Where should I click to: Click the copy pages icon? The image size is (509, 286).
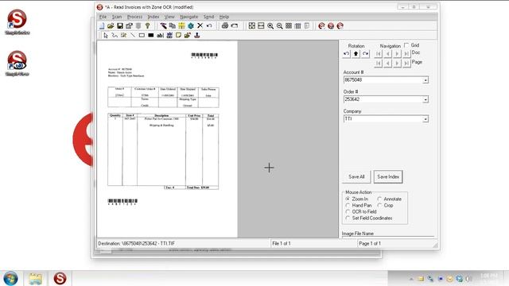coord(173,26)
